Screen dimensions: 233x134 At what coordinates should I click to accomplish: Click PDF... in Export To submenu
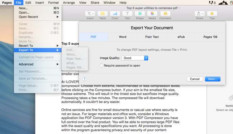click(x=75, y=50)
